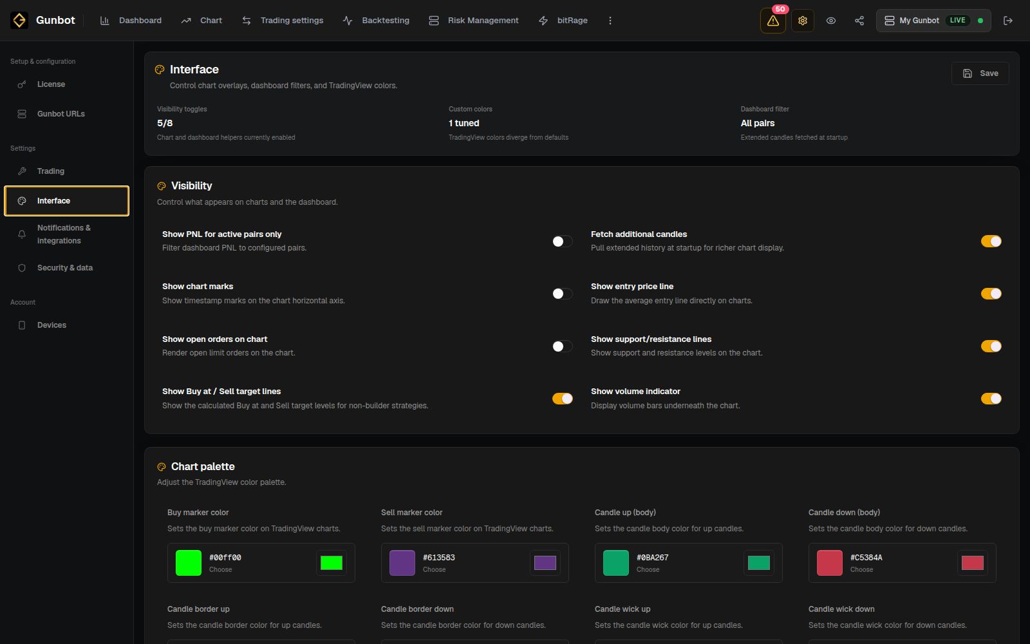Turn off Show volume indicator
Viewport: 1030px width, 644px height.
tap(991, 399)
